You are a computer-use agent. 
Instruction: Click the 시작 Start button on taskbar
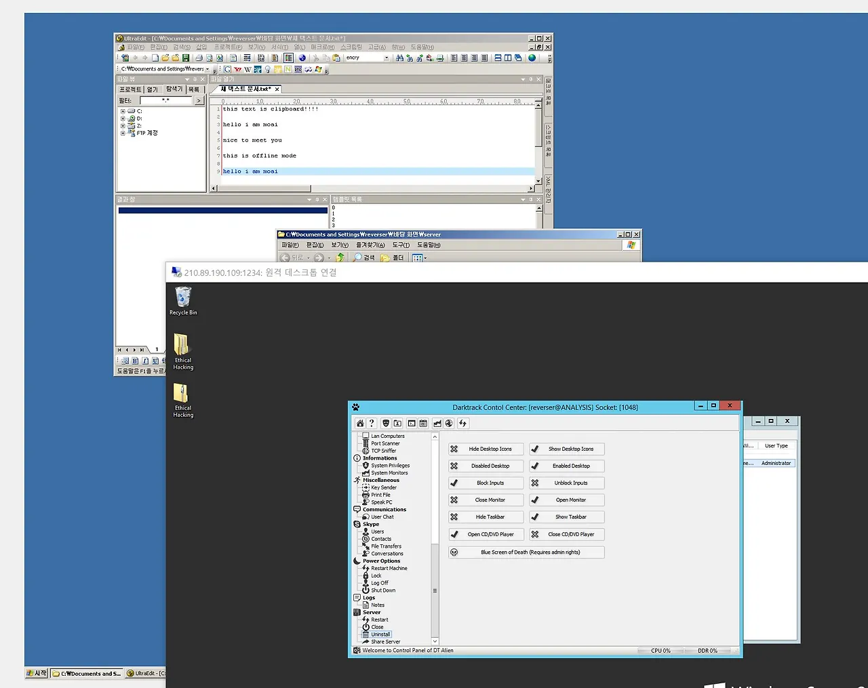(x=37, y=674)
